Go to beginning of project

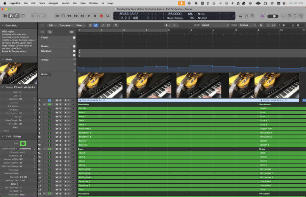click(x=57, y=16)
